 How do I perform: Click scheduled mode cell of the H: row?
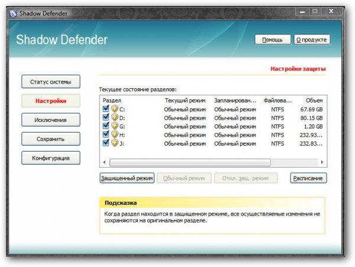(x=235, y=135)
